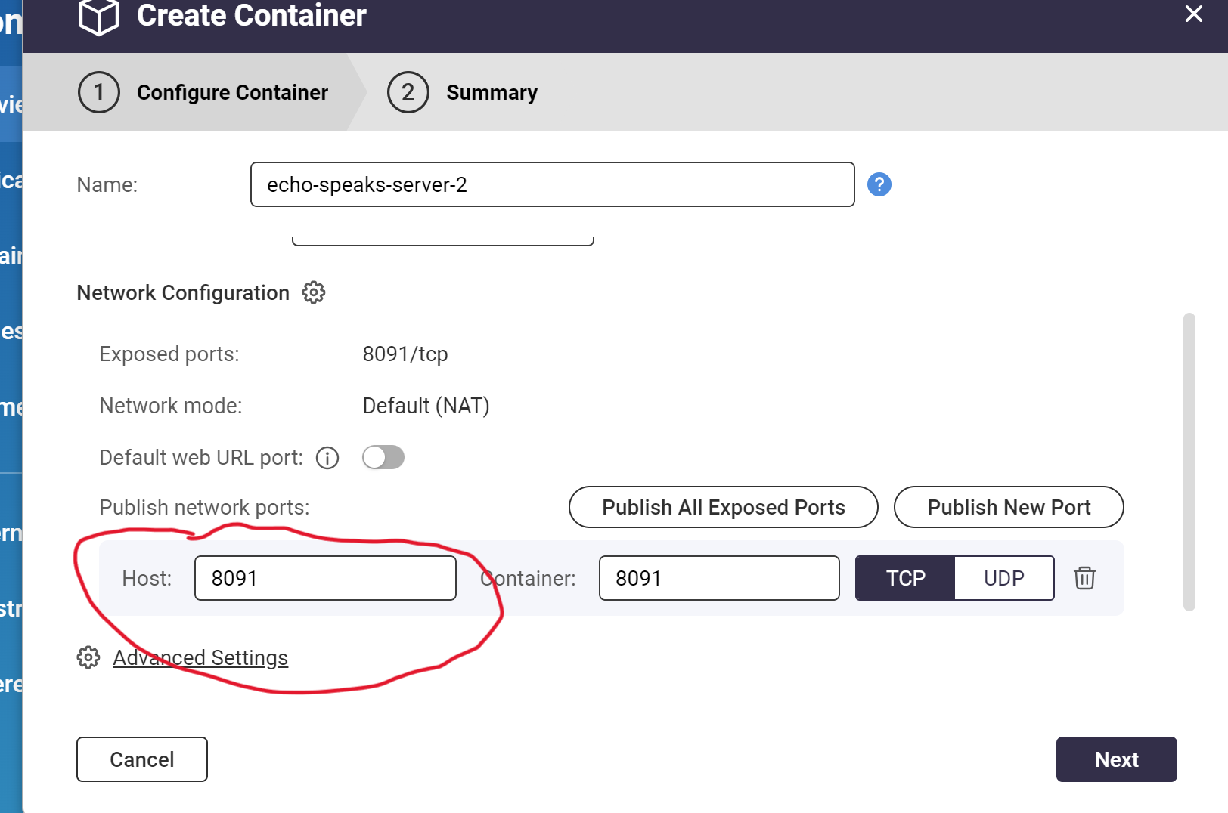Click the container box icon in the dialog header
This screenshot has height=813, width=1228.
[97, 16]
